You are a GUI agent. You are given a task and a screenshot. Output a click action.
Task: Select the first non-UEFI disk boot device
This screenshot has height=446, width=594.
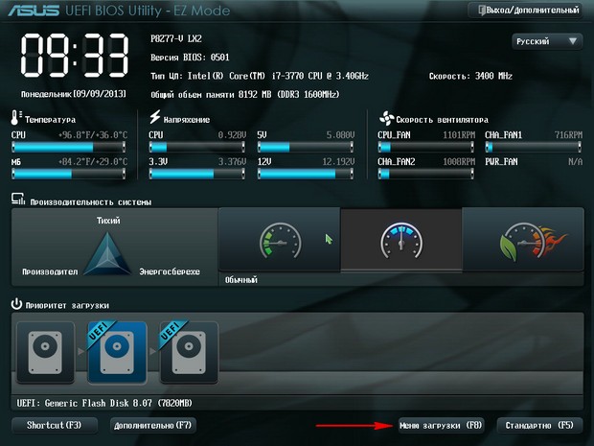[45, 353]
